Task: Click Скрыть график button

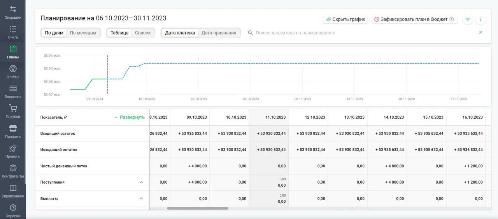Action: (345, 19)
